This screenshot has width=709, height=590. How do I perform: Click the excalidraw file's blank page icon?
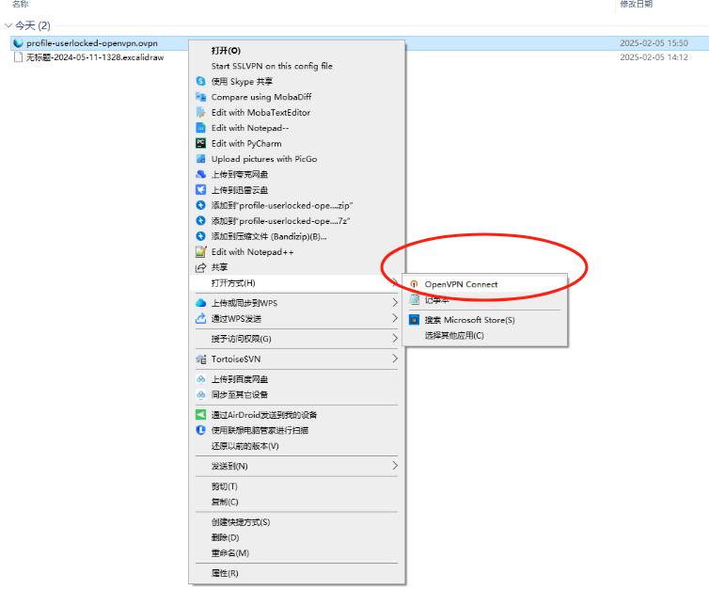pyautogui.click(x=18, y=57)
